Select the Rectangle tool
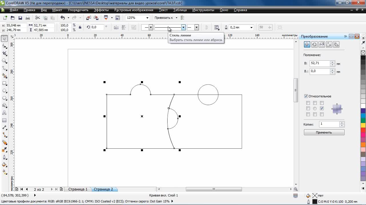Screen dimensions: 366x205 point(4,83)
